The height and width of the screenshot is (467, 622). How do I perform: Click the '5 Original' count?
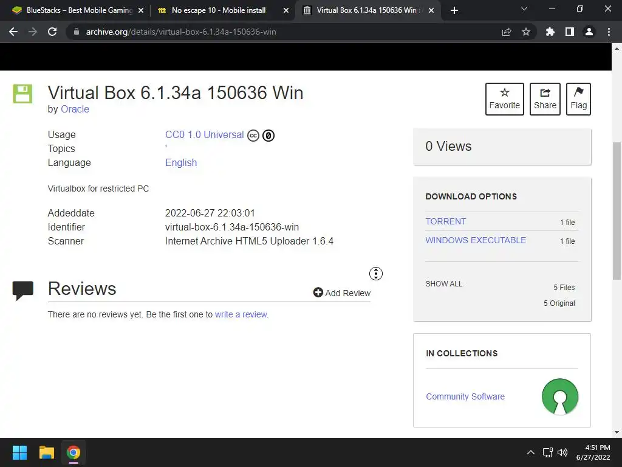[x=559, y=303]
